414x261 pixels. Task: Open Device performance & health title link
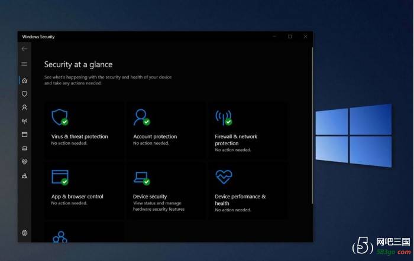[240, 200]
